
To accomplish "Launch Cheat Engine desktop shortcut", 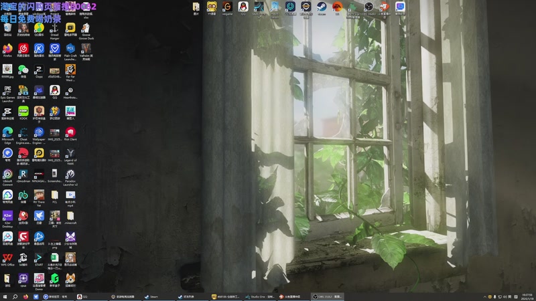I will click(23, 135).
